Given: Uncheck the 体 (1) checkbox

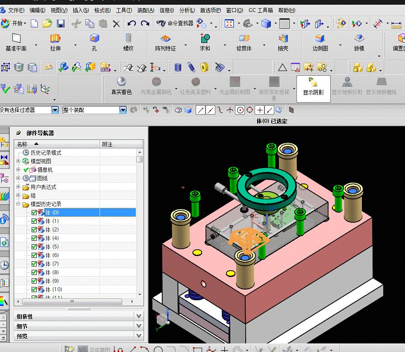Looking at the screenshot, I should 34,221.
